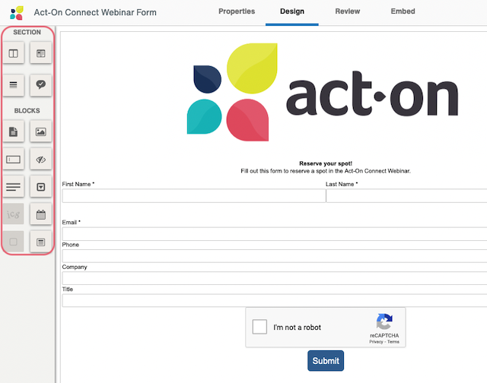The image size is (487, 383).
Task: Click the Email input field
Action: 275,234
